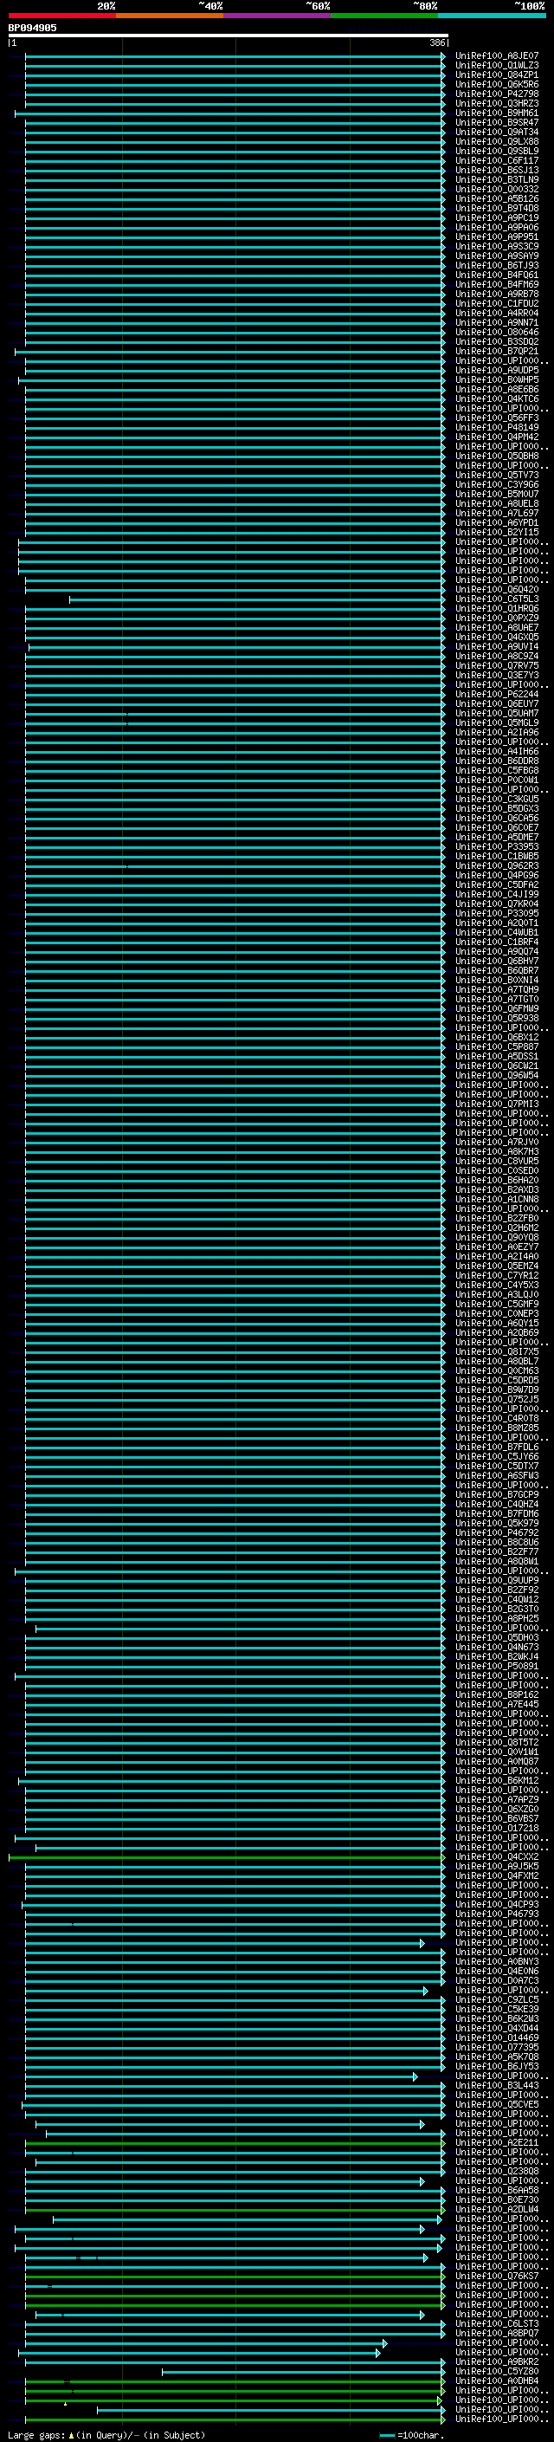Select the UniRef100_B6TJ93 label

pos(496,265)
